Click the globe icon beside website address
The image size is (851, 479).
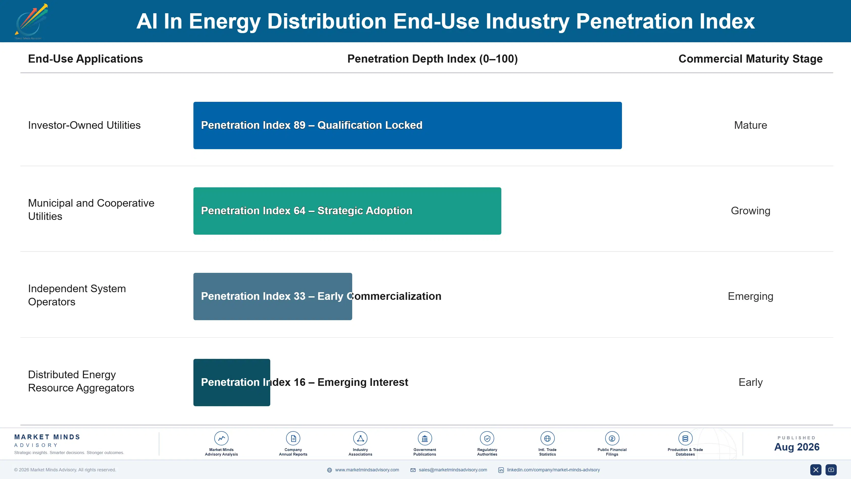coord(329,470)
